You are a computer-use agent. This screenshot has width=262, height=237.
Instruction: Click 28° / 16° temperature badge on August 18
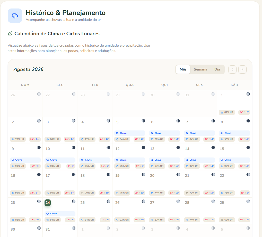coord(104,193)
